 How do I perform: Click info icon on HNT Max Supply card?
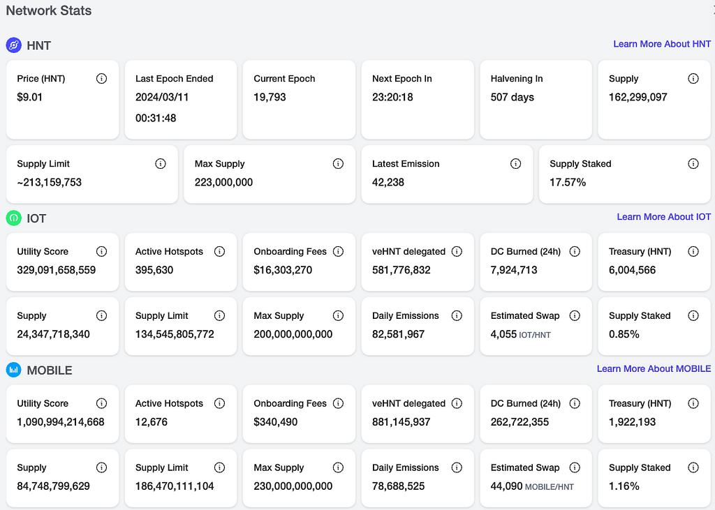coord(338,164)
